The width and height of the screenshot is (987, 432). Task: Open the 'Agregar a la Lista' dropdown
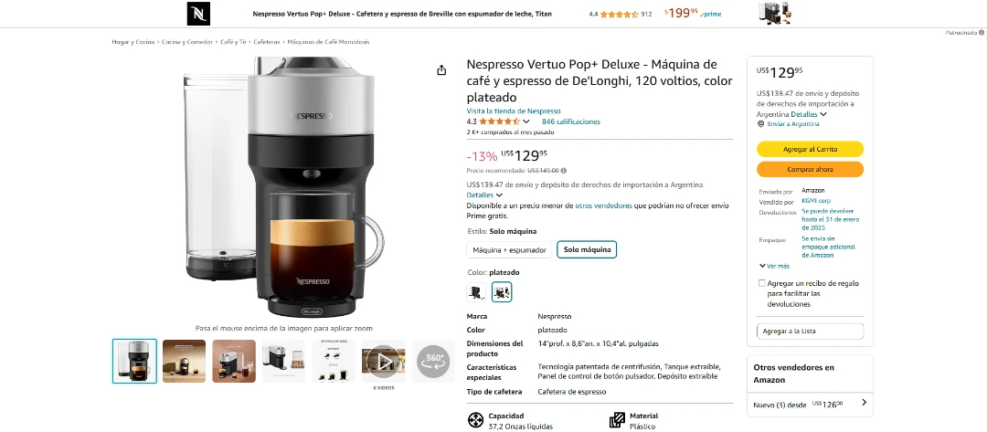810,331
